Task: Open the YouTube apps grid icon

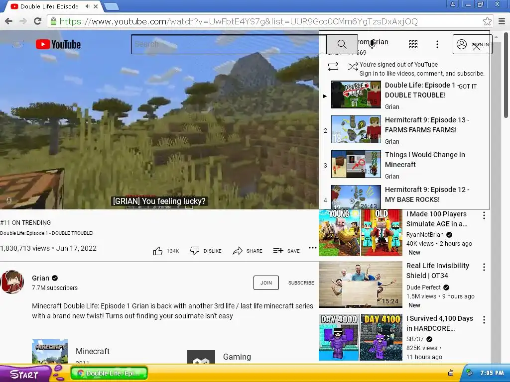Action: pyautogui.click(x=413, y=44)
